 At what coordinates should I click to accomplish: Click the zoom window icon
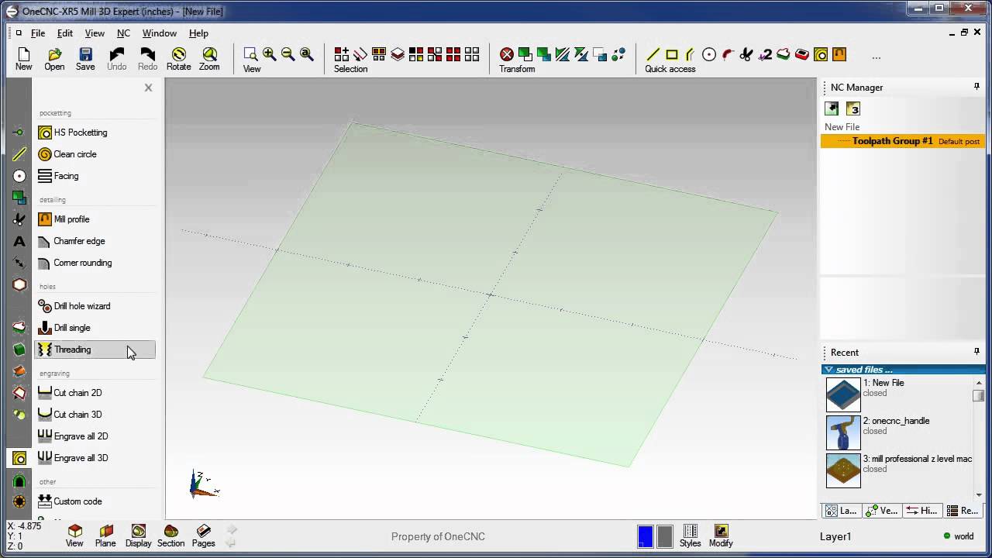(250, 54)
